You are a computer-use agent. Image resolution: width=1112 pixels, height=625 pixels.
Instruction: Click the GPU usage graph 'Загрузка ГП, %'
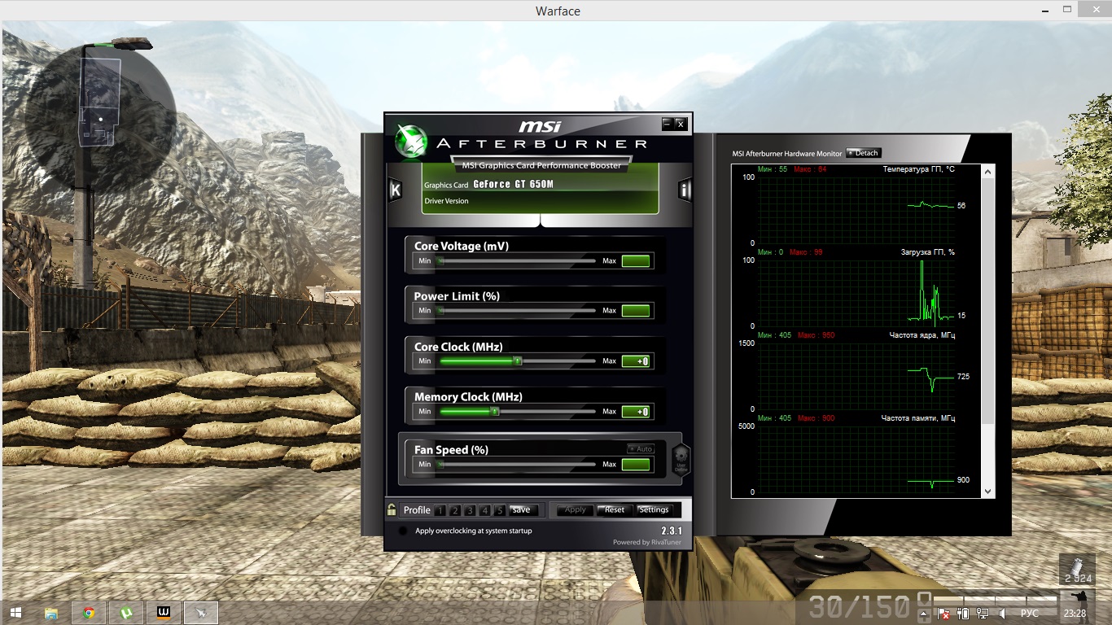(x=856, y=293)
